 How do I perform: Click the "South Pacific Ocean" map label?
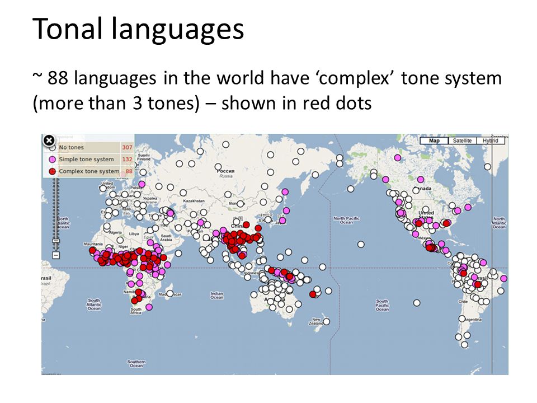pyautogui.click(x=382, y=305)
